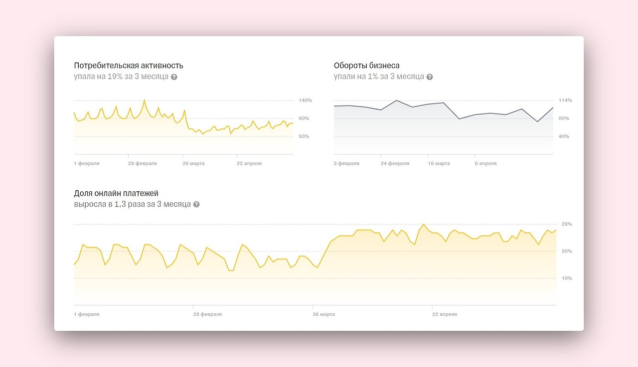Screen dimensions: 638x367
Task: Click the 50% axis label
Action: (x=304, y=136)
